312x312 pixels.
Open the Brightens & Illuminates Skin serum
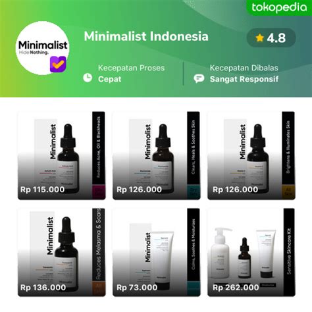coord(251,155)
